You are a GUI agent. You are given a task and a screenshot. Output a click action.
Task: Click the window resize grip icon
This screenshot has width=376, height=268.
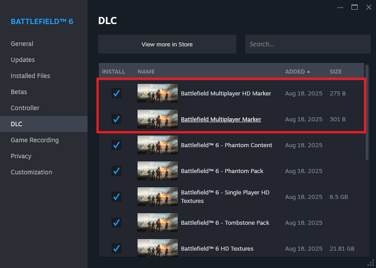coord(371,263)
